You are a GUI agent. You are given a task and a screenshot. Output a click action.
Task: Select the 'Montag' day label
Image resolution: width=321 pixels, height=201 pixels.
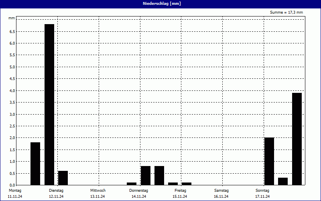tap(15, 191)
